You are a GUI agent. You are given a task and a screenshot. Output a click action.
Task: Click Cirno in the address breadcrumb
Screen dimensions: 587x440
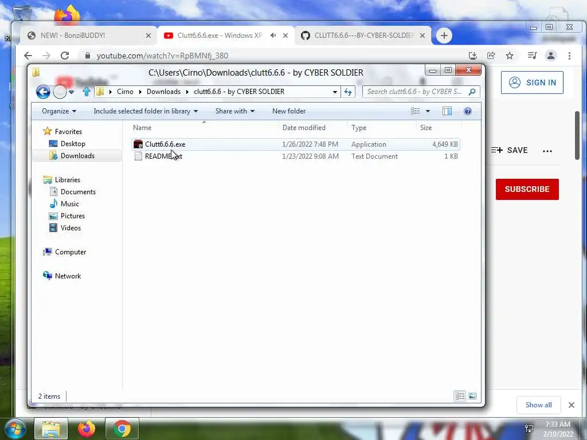(125, 92)
